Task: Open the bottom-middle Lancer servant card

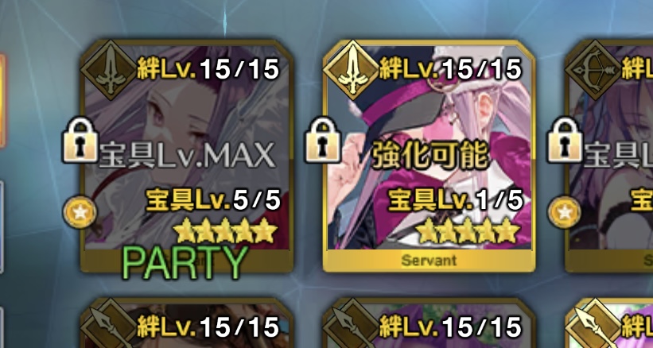Action: tap(429, 323)
